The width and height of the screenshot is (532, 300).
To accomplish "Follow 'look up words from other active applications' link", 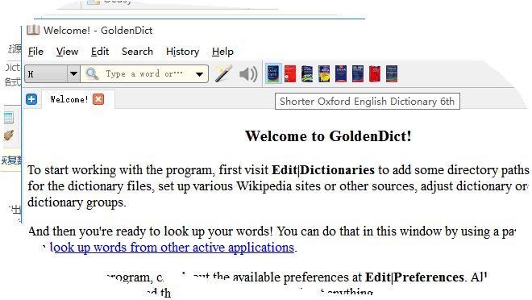I will pyautogui.click(x=172, y=248).
